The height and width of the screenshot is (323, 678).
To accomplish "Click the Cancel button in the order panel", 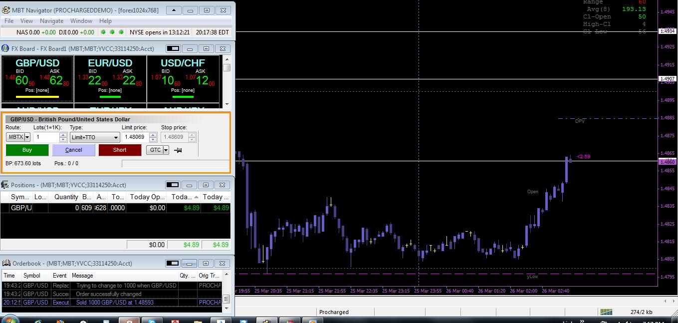I will 73,150.
